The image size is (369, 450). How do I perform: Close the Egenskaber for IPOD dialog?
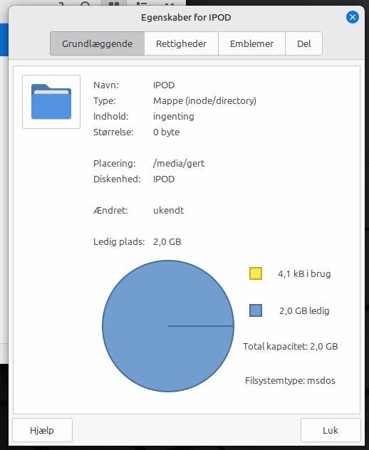pyautogui.click(x=353, y=17)
